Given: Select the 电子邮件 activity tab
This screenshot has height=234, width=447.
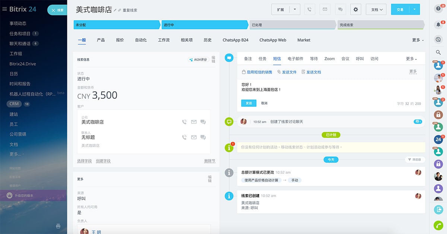Looking at the screenshot, I should coord(296,59).
